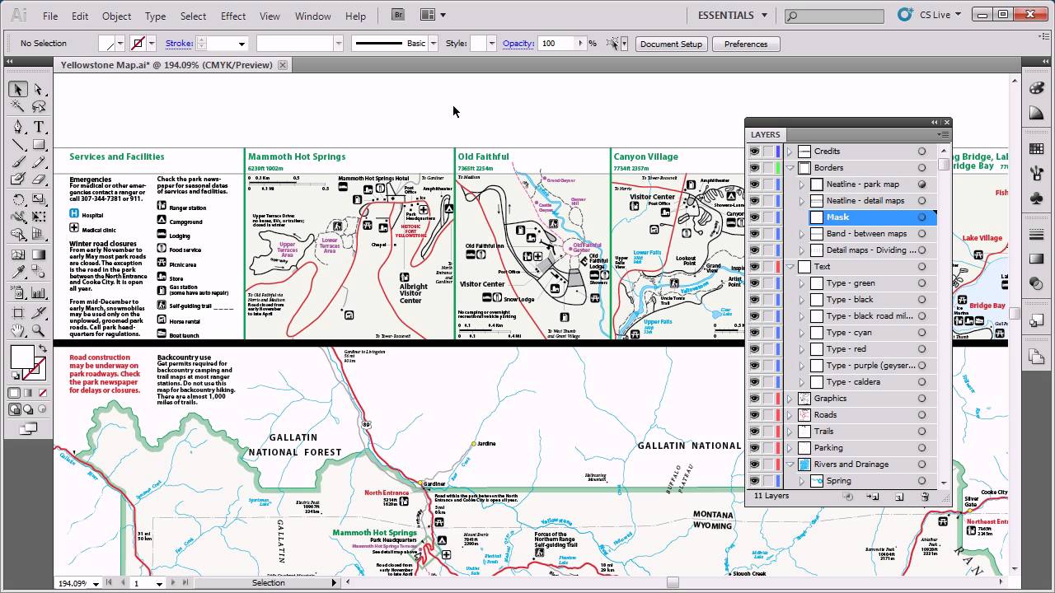The height and width of the screenshot is (593, 1055).
Task: Collapse Rivers and Drainage layer
Action: coord(789,465)
